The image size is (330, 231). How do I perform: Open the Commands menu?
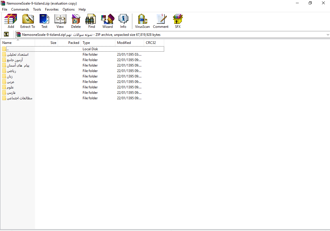(20, 9)
